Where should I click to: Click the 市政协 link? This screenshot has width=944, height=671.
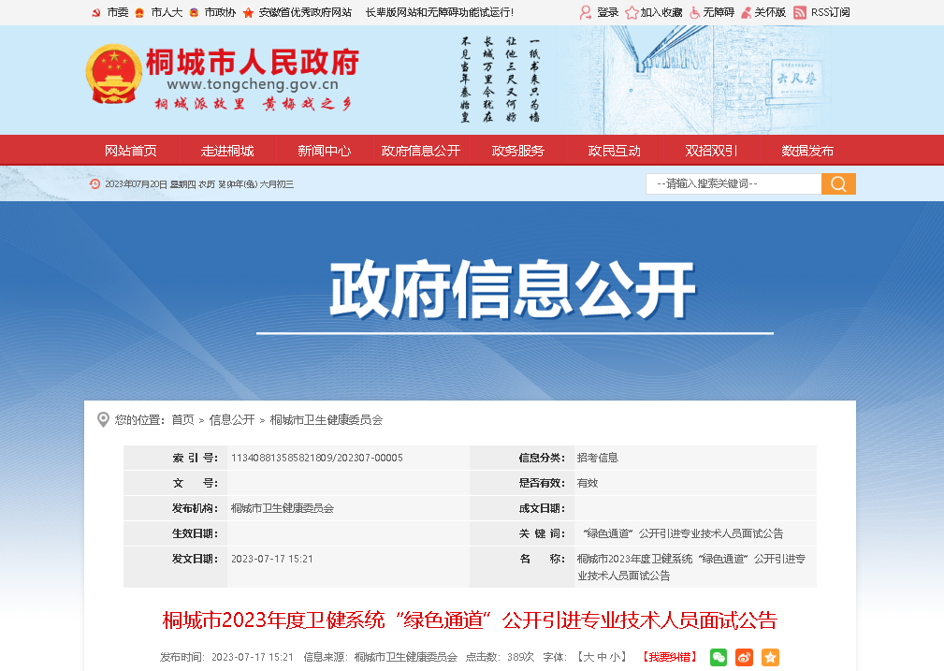[x=220, y=13]
